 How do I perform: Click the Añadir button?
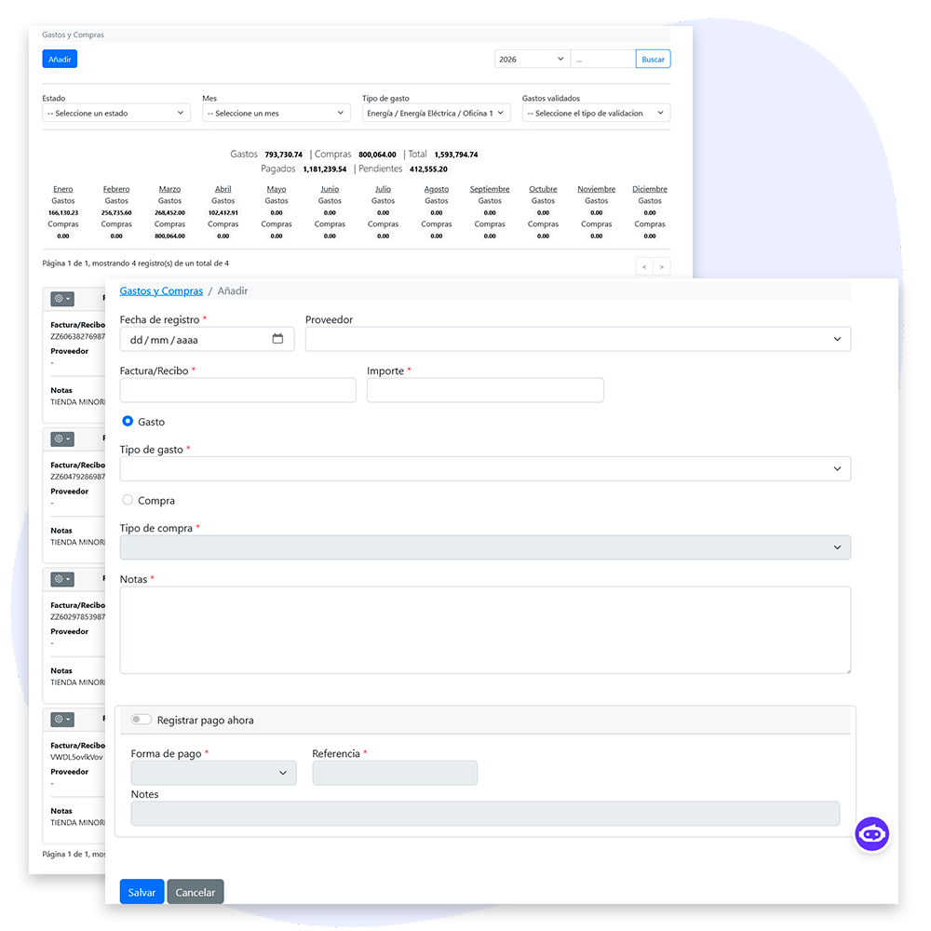[x=60, y=60]
